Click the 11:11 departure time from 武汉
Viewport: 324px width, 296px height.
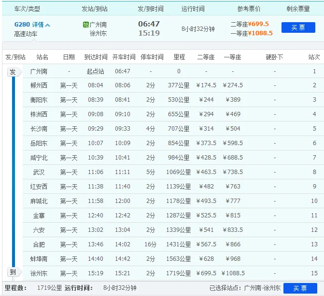click(x=123, y=172)
